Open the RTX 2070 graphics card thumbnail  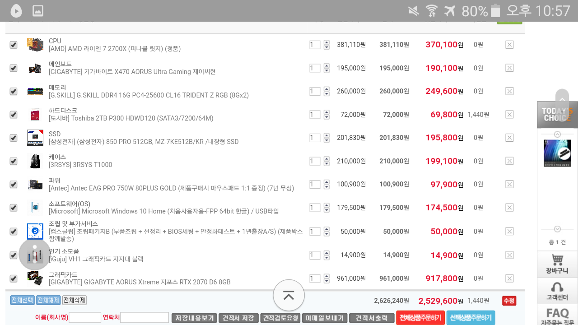35,279
